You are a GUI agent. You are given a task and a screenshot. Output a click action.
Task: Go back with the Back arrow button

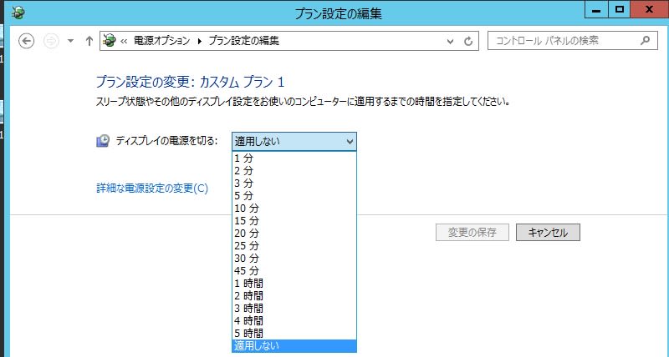27,41
